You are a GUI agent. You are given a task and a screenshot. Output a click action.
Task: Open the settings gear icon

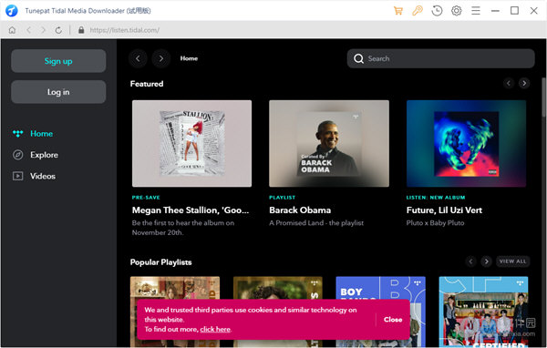[x=457, y=10]
